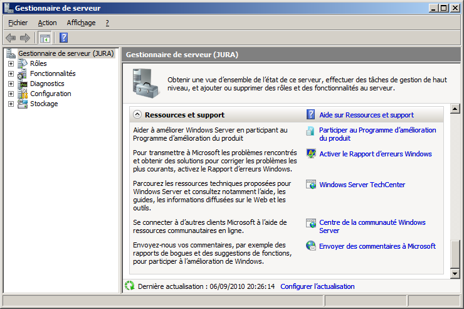Viewport: 464px width, 309px height.
Task: Click the show/hide console tree icon
Action: [x=45, y=38]
